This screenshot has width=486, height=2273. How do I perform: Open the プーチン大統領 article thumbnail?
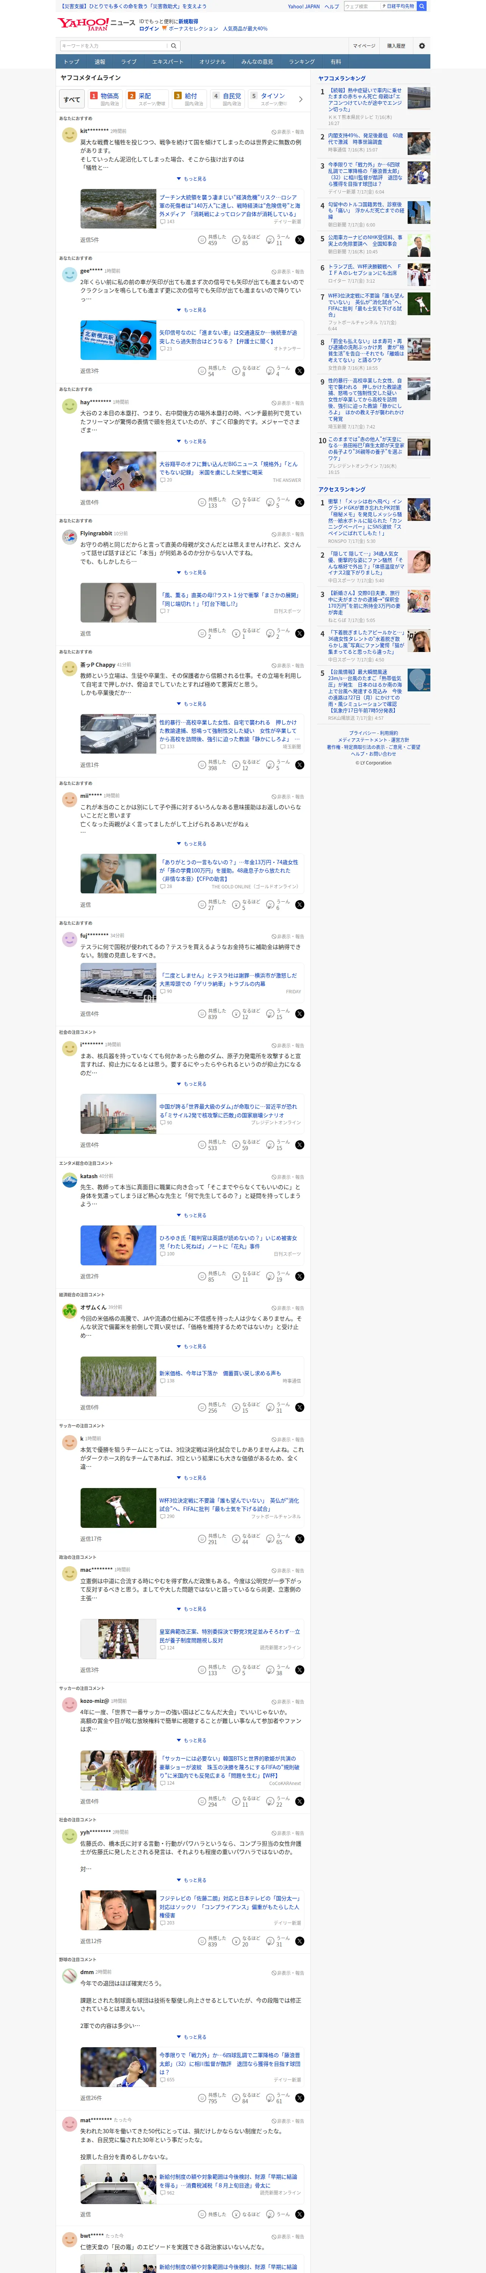coord(118,210)
